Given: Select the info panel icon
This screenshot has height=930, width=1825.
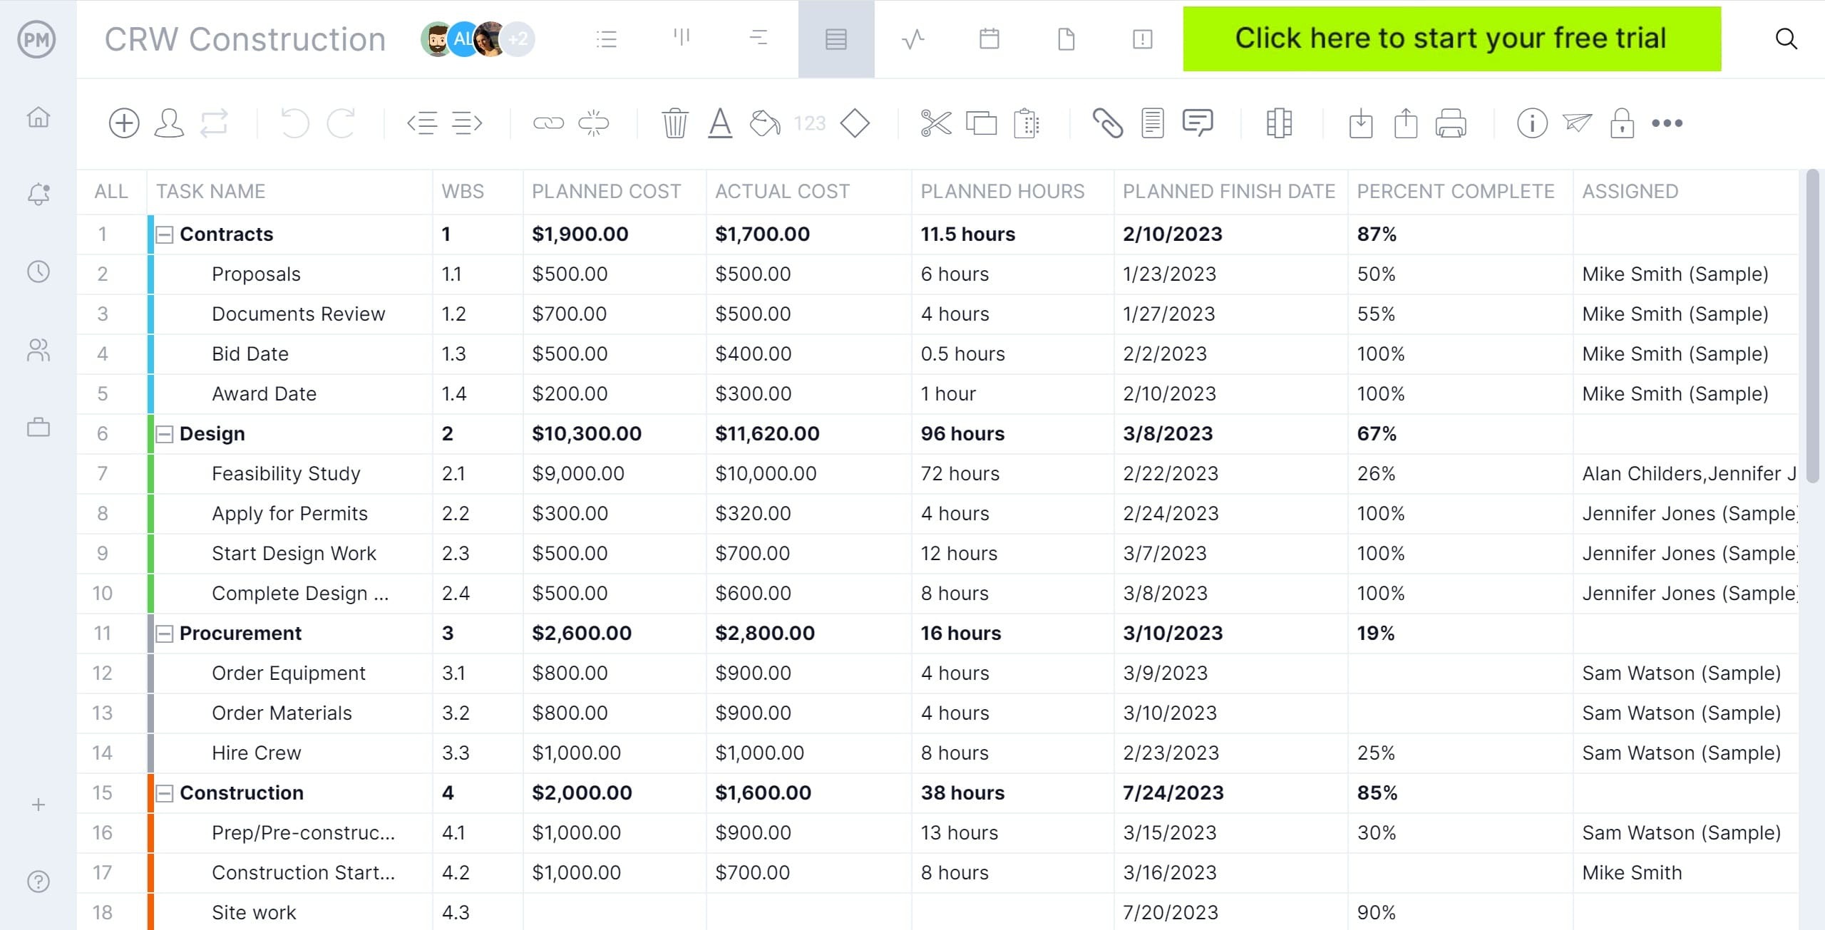Looking at the screenshot, I should point(1531,123).
